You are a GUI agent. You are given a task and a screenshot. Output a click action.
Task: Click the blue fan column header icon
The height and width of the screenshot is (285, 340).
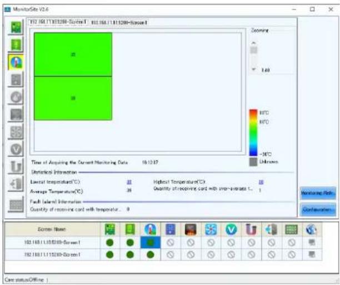(x=211, y=229)
